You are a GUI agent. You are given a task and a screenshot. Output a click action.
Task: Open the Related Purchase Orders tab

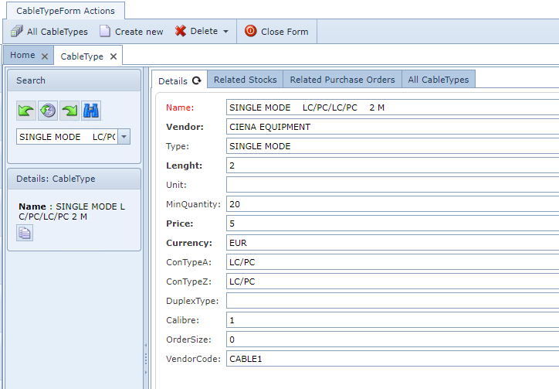click(x=342, y=80)
